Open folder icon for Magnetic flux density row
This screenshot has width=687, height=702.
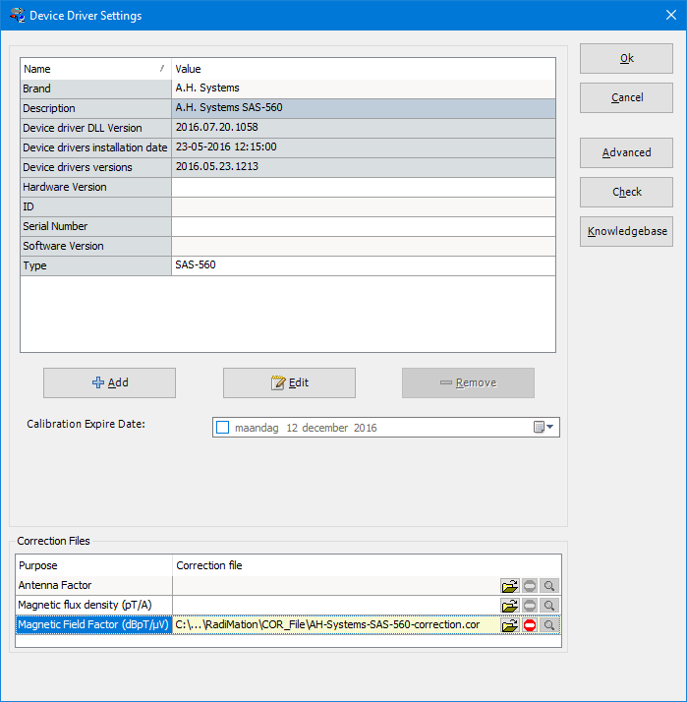pyautogui.click(x=510, y=606)
